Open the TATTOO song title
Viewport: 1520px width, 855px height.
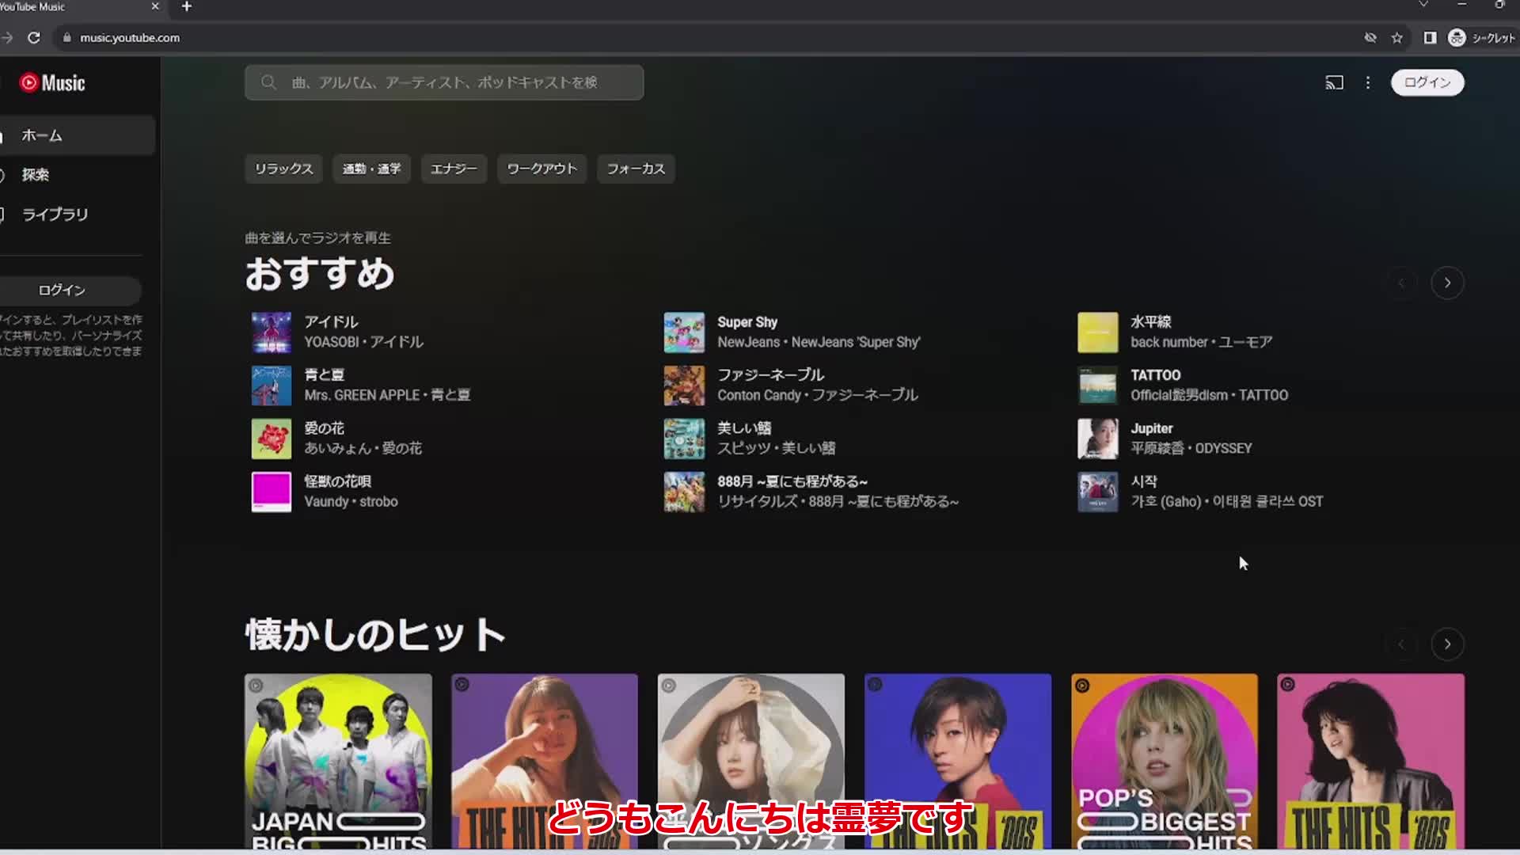pyautogui.click(x=1155, y=375)
